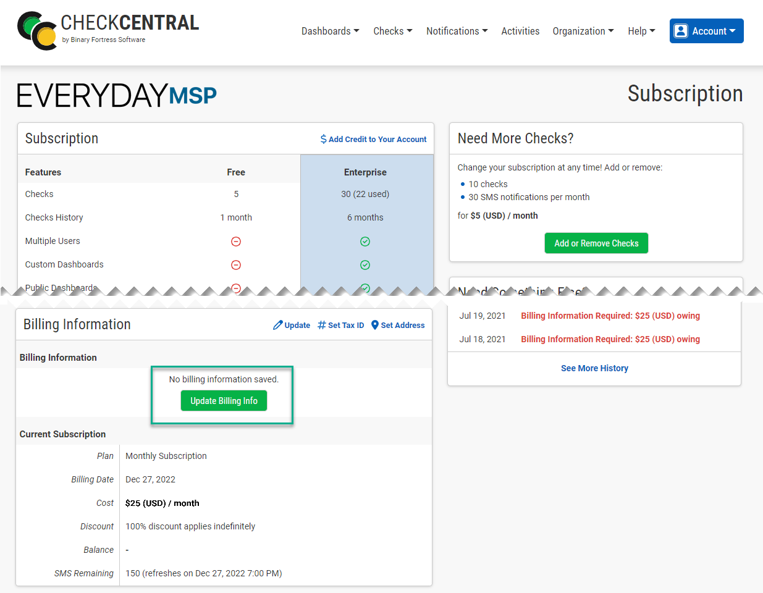Click the "Dec 27, 2022" billing date
The height and width of the screenshot is (593, 763).
(150, 479)
